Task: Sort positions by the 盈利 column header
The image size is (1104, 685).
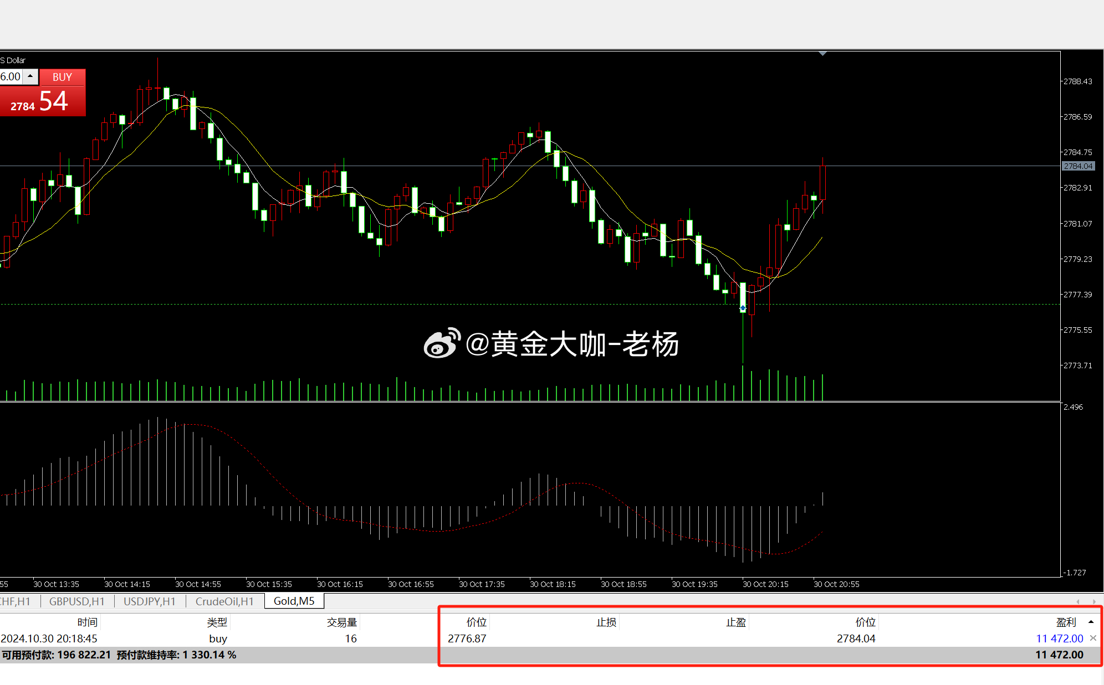Action: point(1066,622)
